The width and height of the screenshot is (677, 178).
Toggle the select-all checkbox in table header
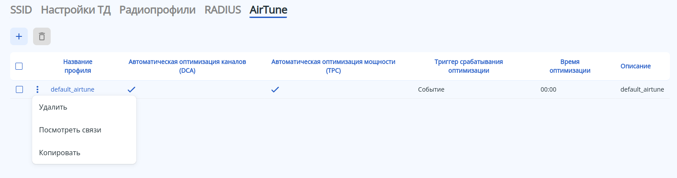pos(19,66)
